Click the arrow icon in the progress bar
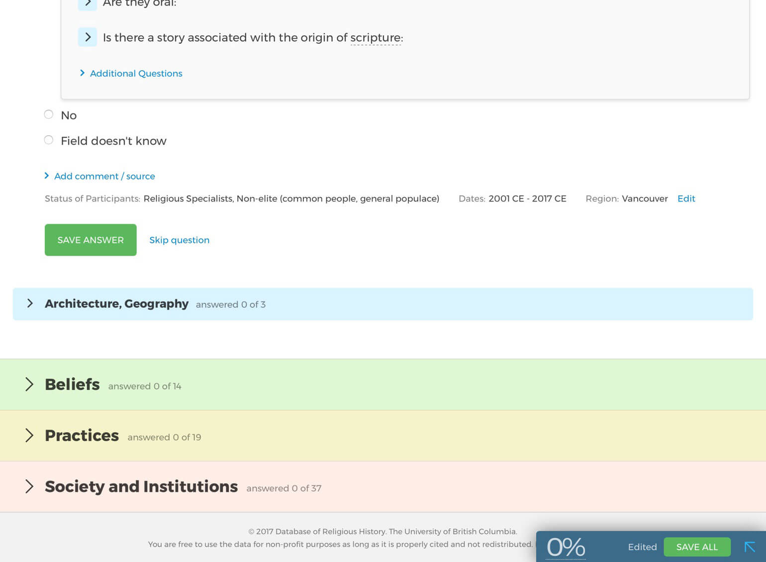766x562 pixels. (x=750, y=547)
